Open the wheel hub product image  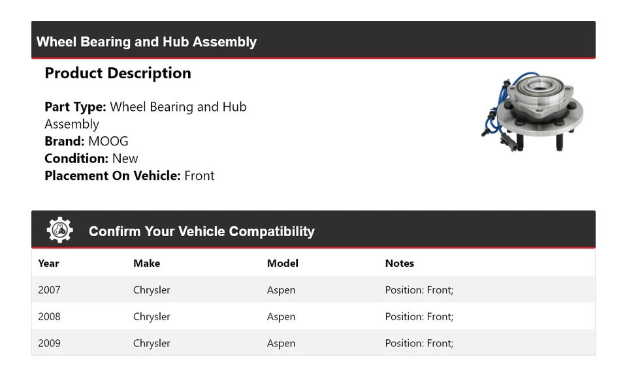(x=532, y=111)
